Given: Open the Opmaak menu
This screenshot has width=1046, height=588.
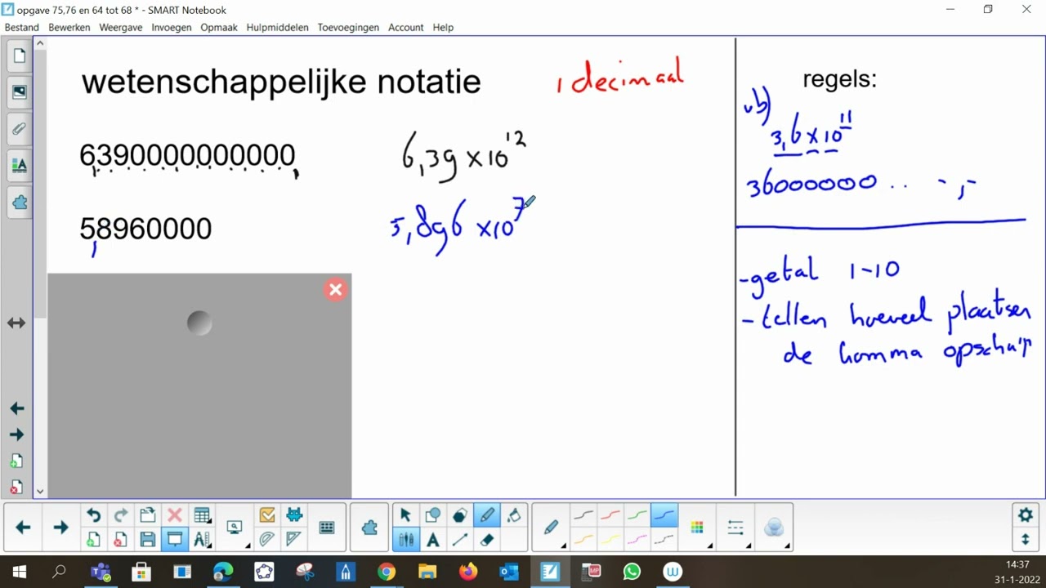Looking at the screenshot, I should tap(219, 27).
